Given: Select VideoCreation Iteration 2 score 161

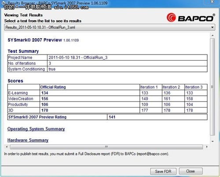Looking at the screenshot, I should 167,99.
